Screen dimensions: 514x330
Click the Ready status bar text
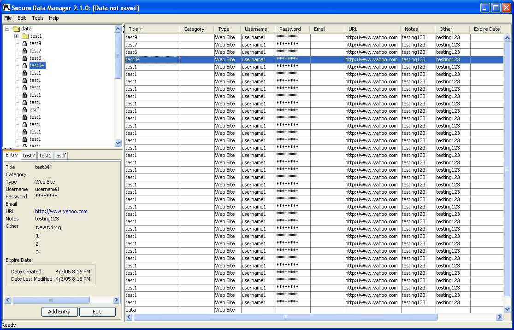8,325
